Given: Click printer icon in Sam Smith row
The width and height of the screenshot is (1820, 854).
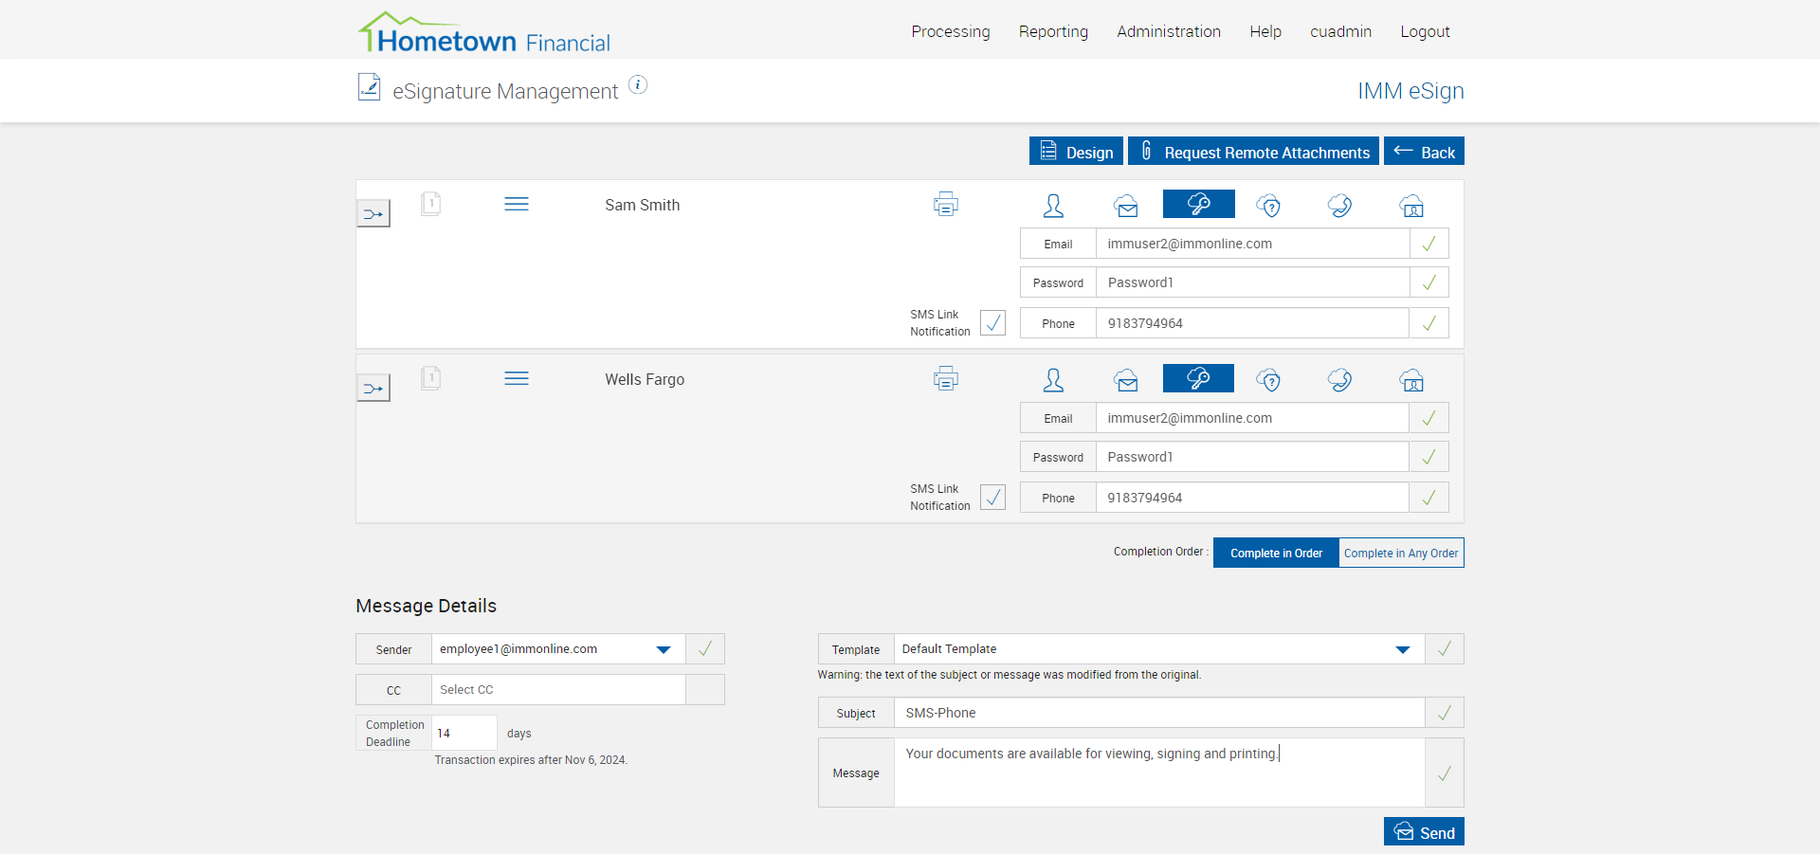Looking at the screenshot, I should (945, 204).
